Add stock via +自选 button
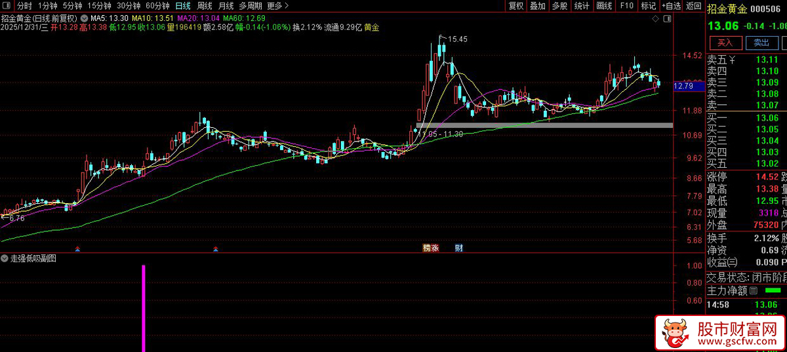The image size is (787, 352). 671,6
